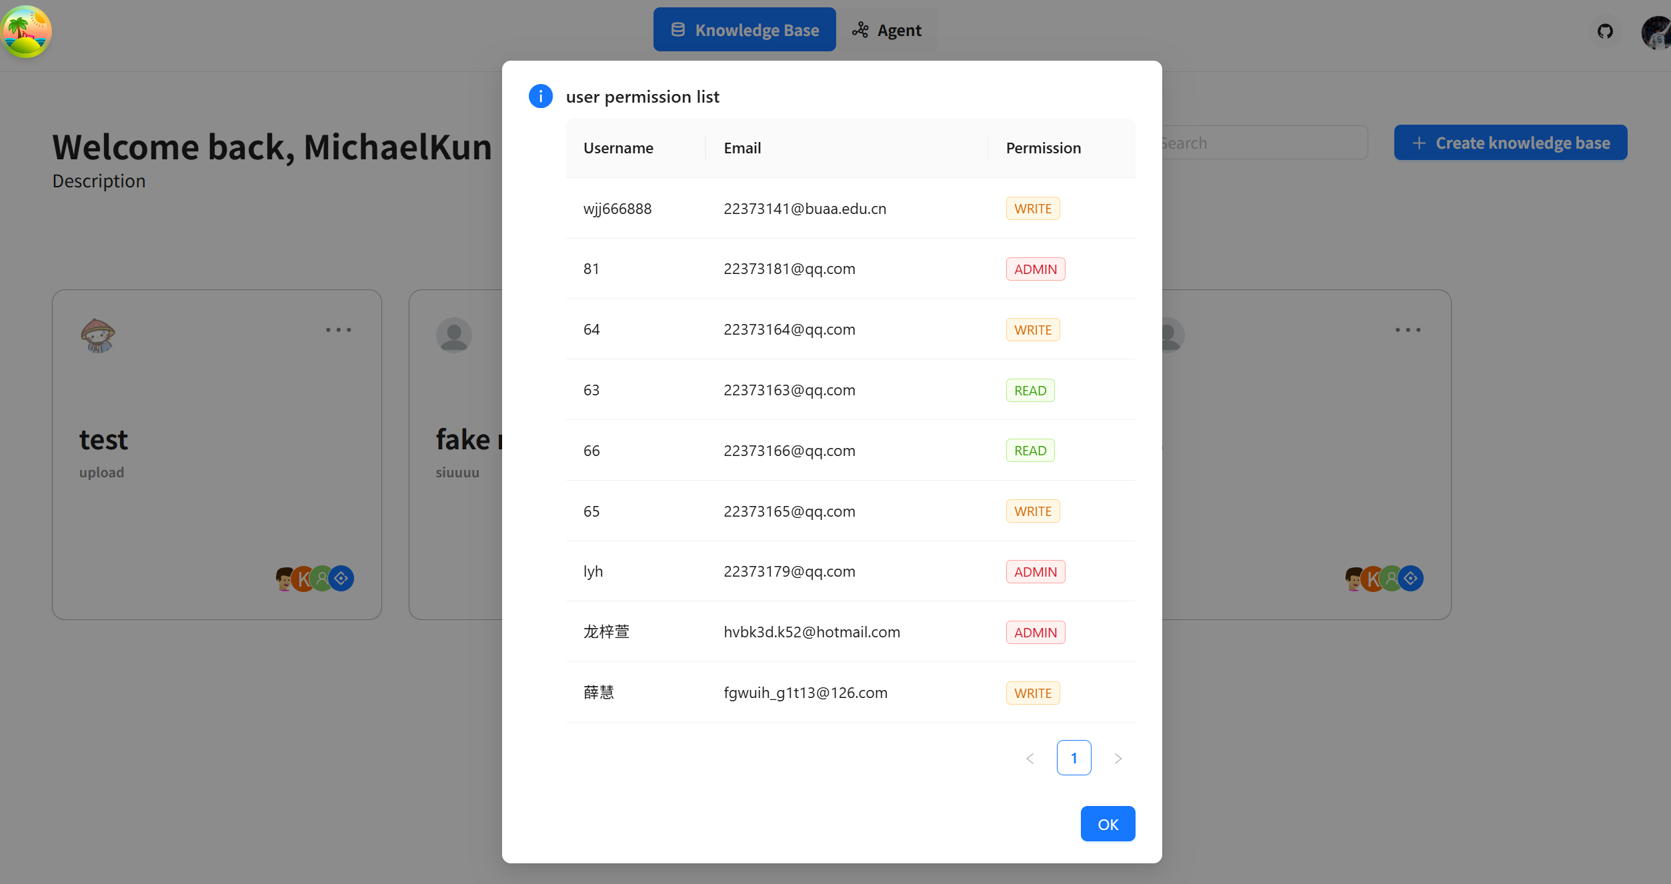Image resolution: width=1671 pixels, height=884 pixels.
Task: Go to previous page in permission list
Action: (x=1030, y=758)
